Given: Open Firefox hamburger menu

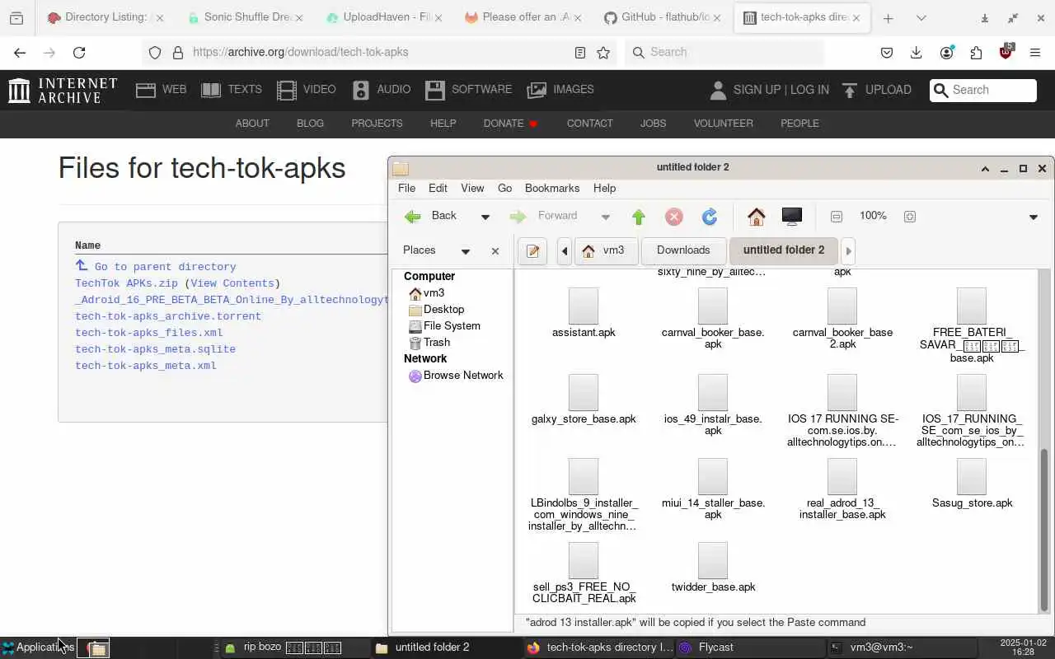Looking at the screenshot, I should [x=1035, y=52].
